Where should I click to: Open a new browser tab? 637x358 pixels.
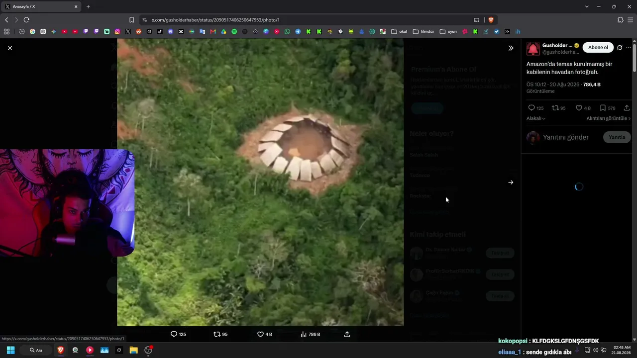pyautogui.click(x=88, y=6)
